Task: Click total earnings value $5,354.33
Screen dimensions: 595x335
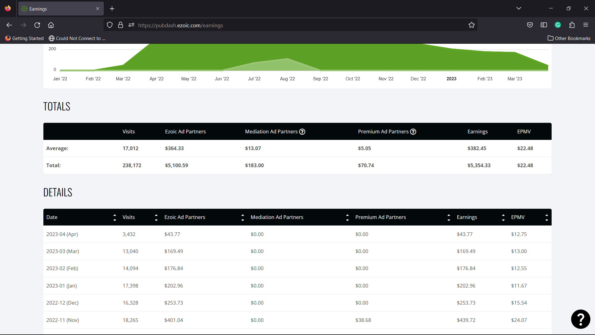Action: coord(479,166)
